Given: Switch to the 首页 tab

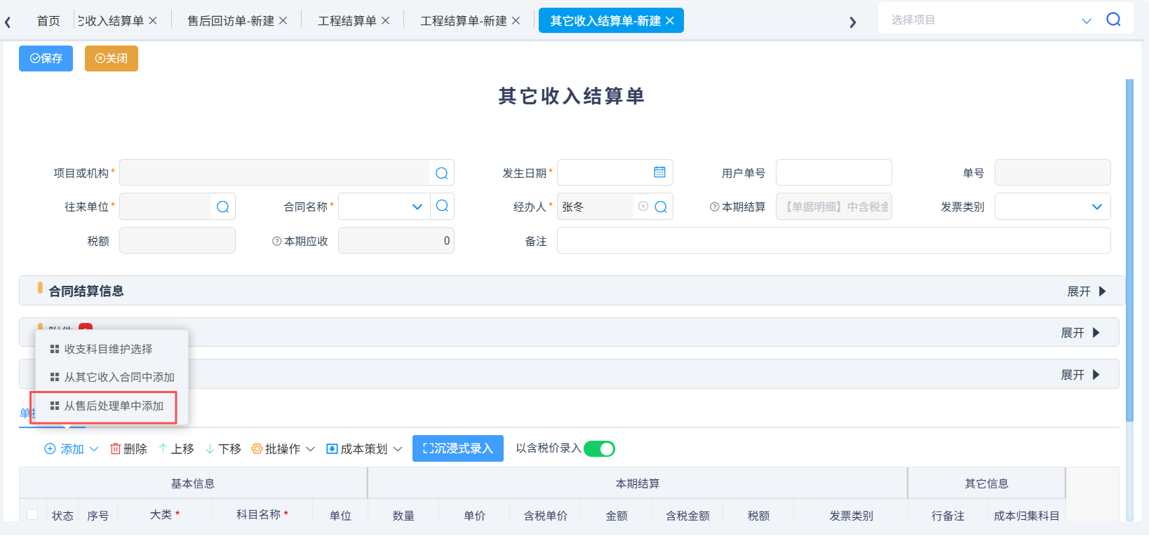Looking at the screenshot, I should click(x=48, y=21).
